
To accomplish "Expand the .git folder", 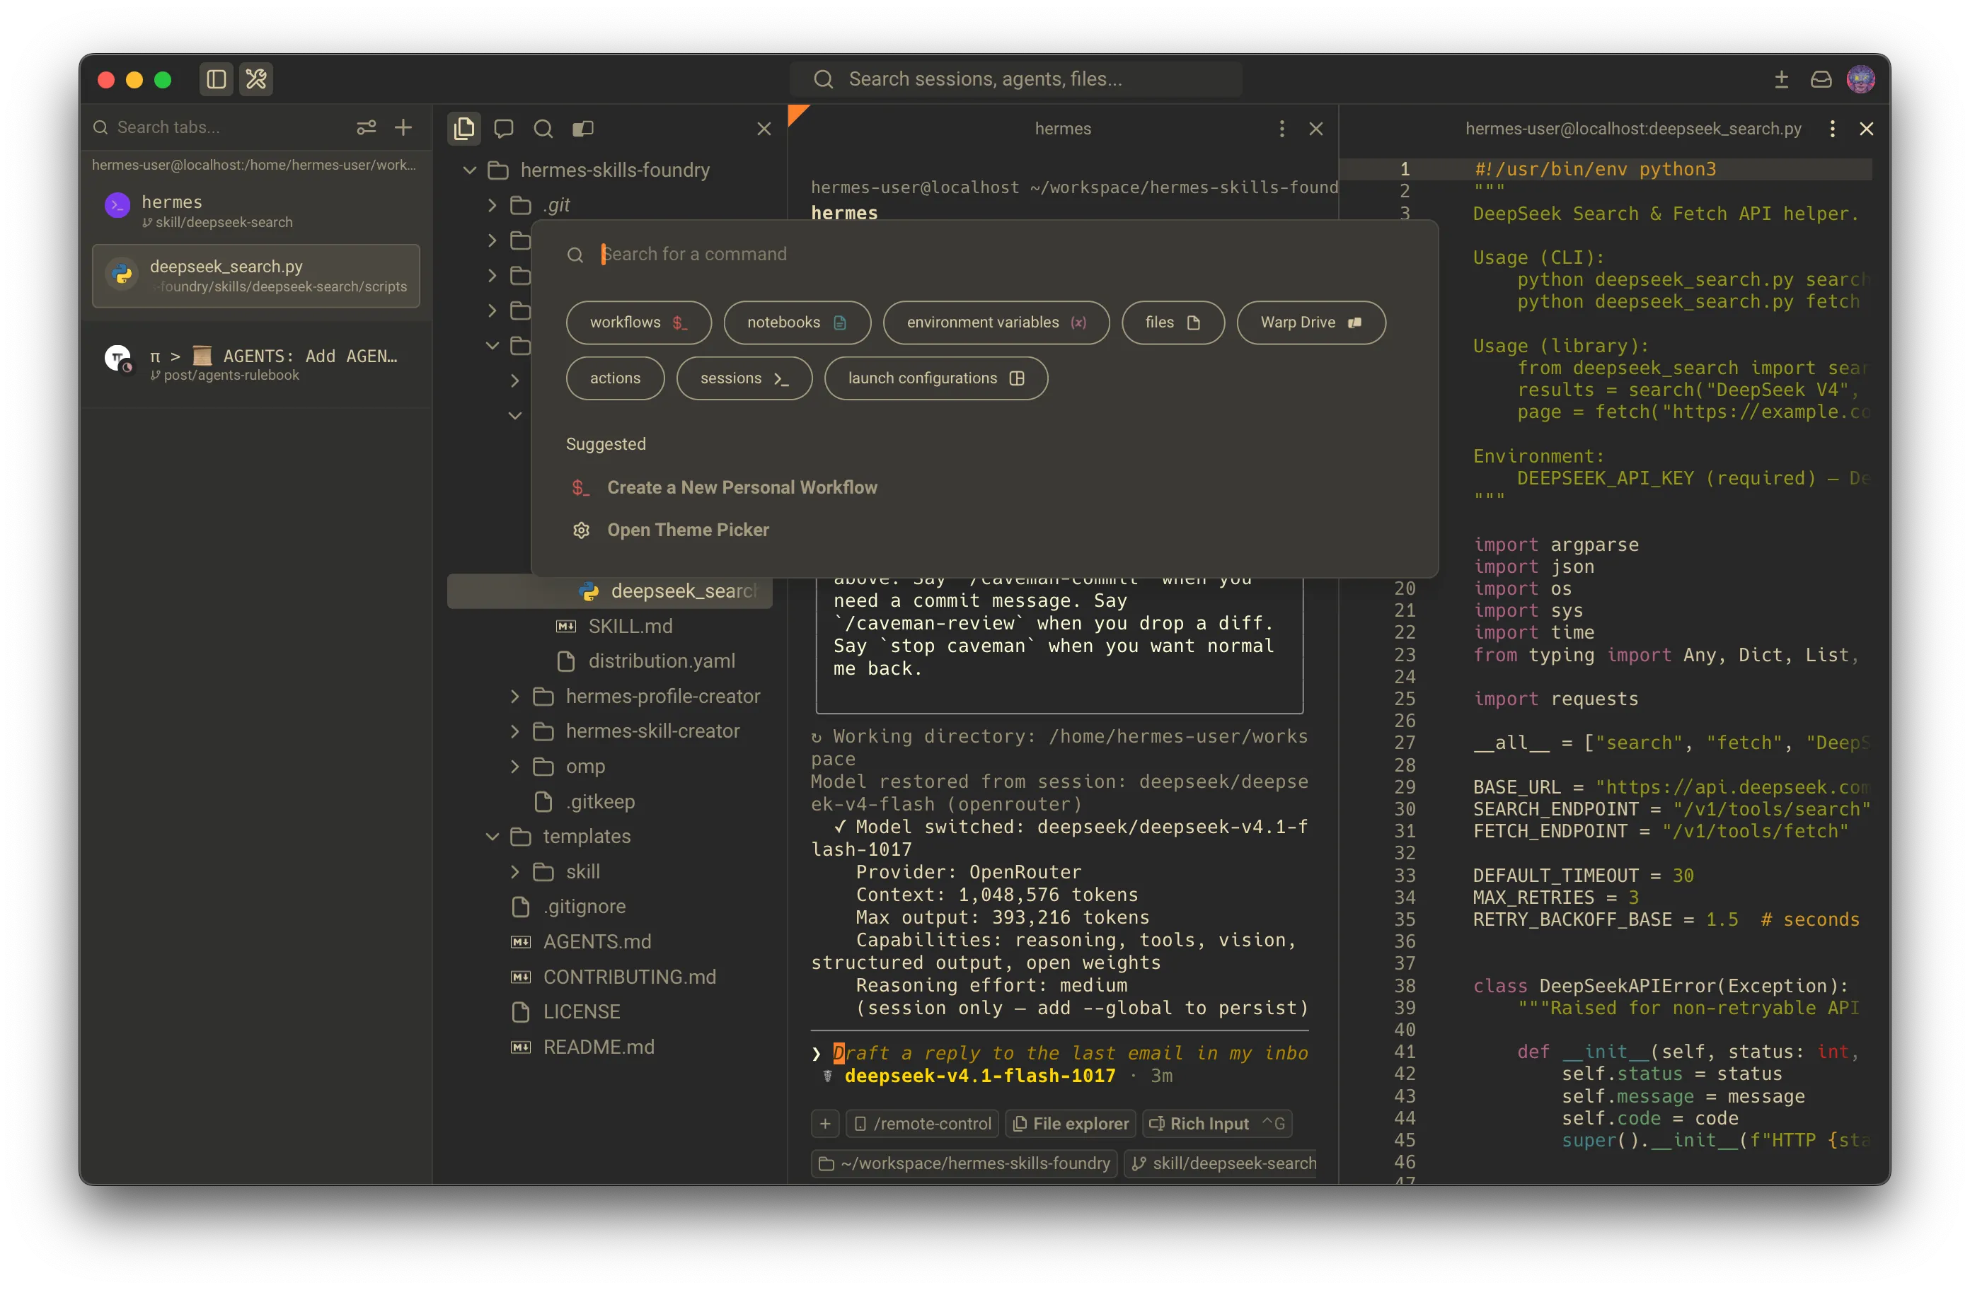I will click(x=492, y=205).
